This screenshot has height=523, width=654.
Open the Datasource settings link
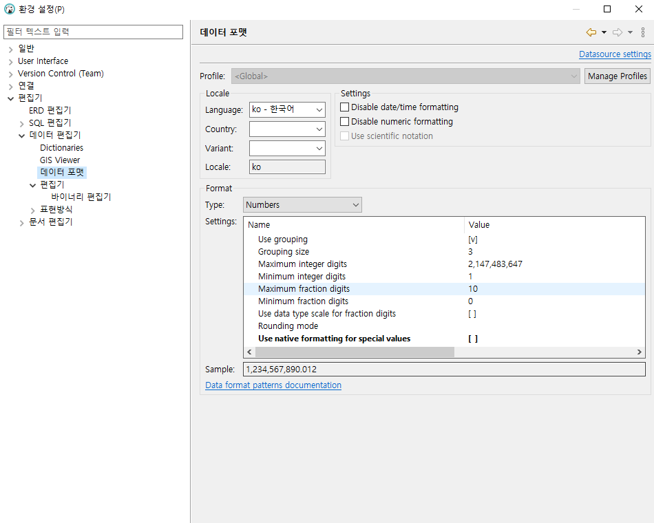615,54
